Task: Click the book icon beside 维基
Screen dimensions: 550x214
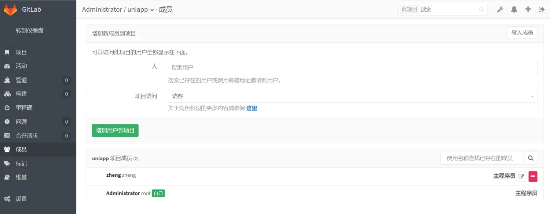Action: 7,177
